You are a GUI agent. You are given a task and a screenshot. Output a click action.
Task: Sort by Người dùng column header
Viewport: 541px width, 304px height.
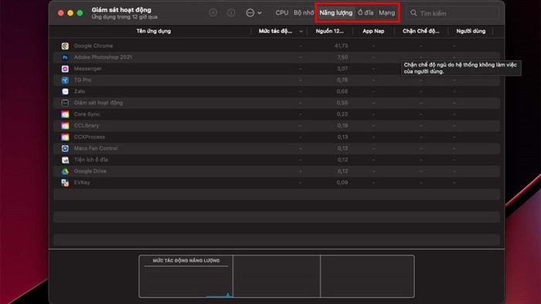pyautogui.click(x=471, y=31)
